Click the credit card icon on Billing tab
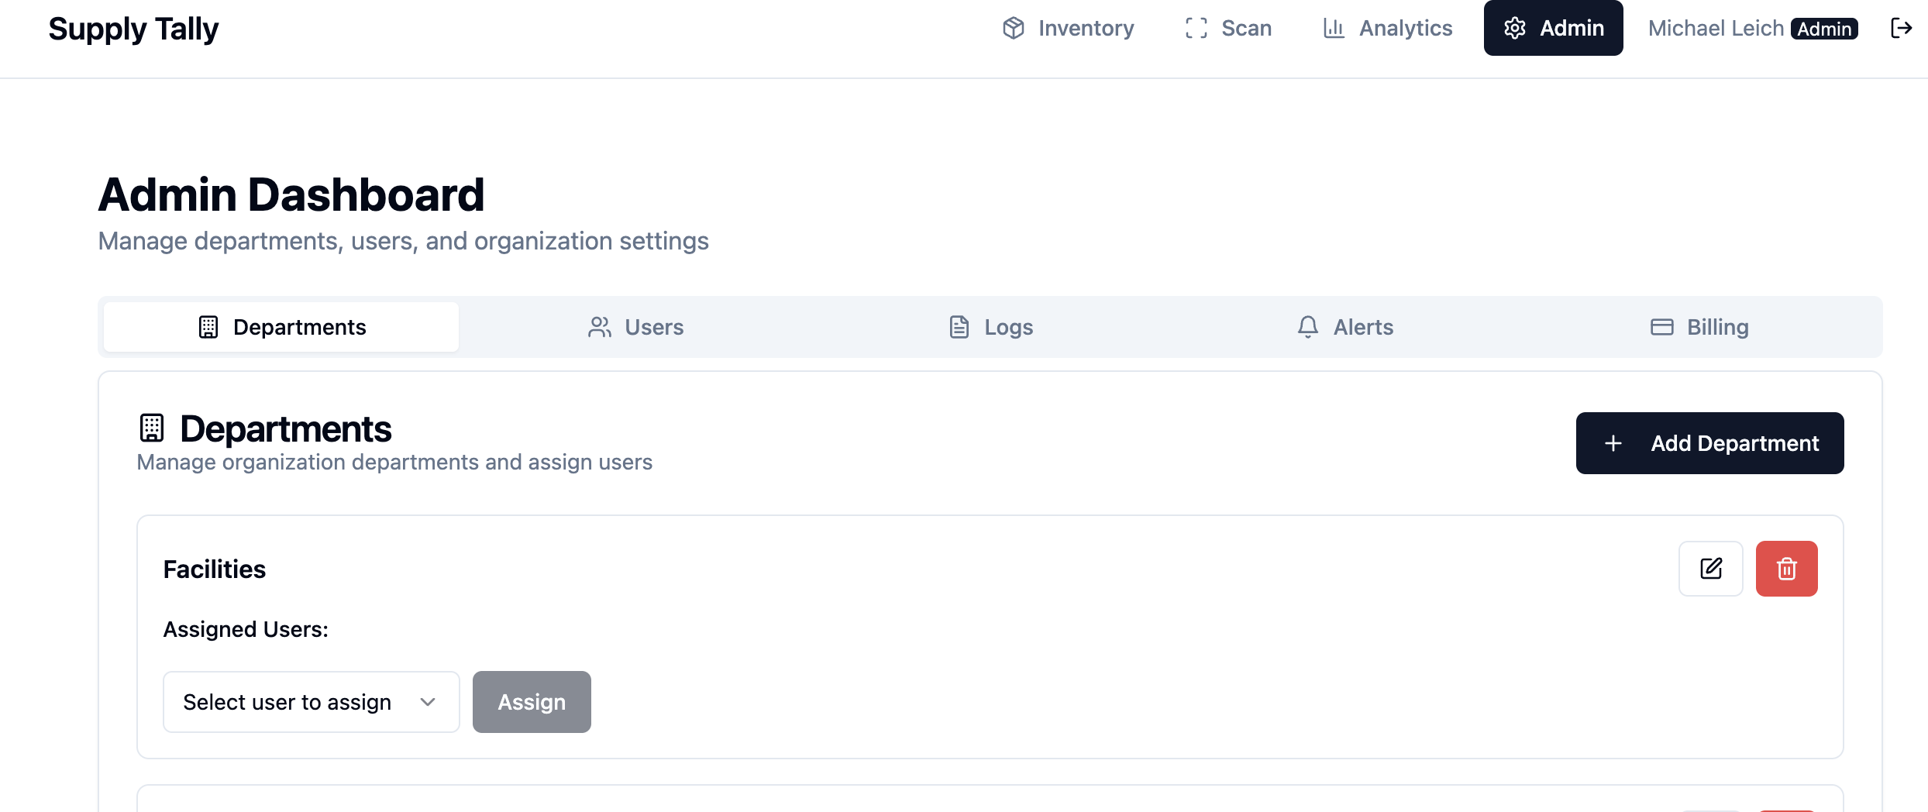This screenshot has height=812, width=1928. 1662,327
